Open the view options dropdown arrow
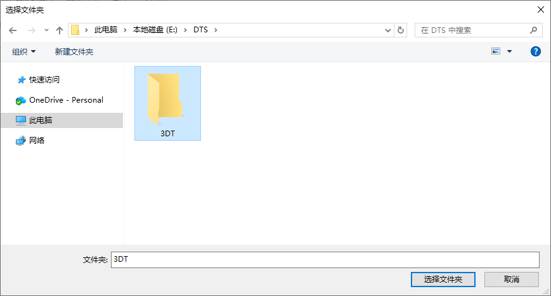 (x=509, y=51)
